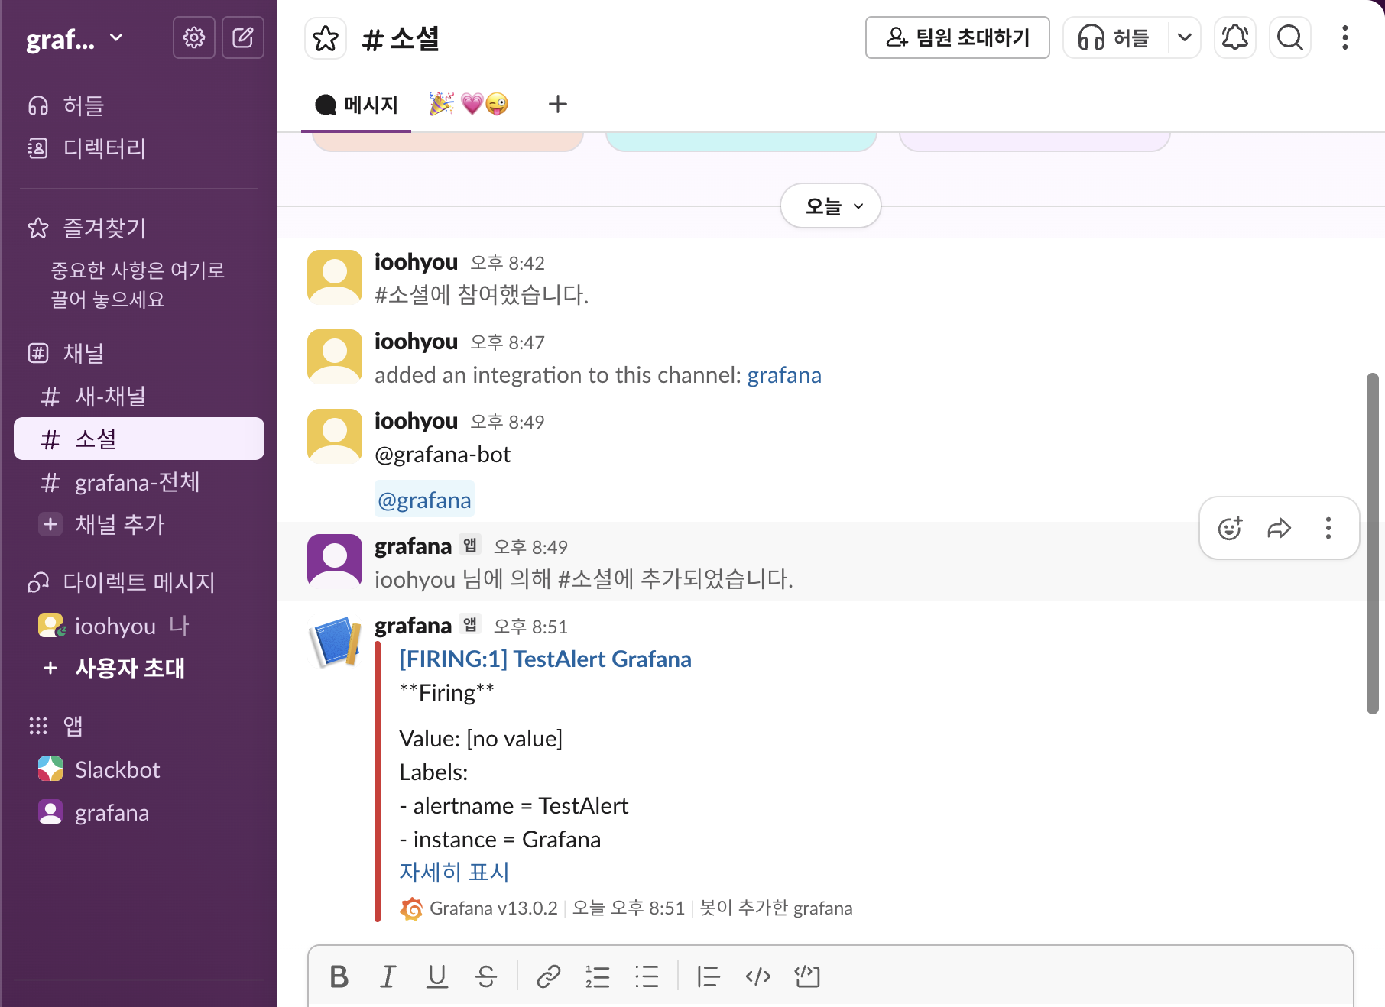Image resolution: width=1385 pixels, height=1007 pixels.
Task: Open search with magnifier icon
Action: click(x=1289, y=37)
